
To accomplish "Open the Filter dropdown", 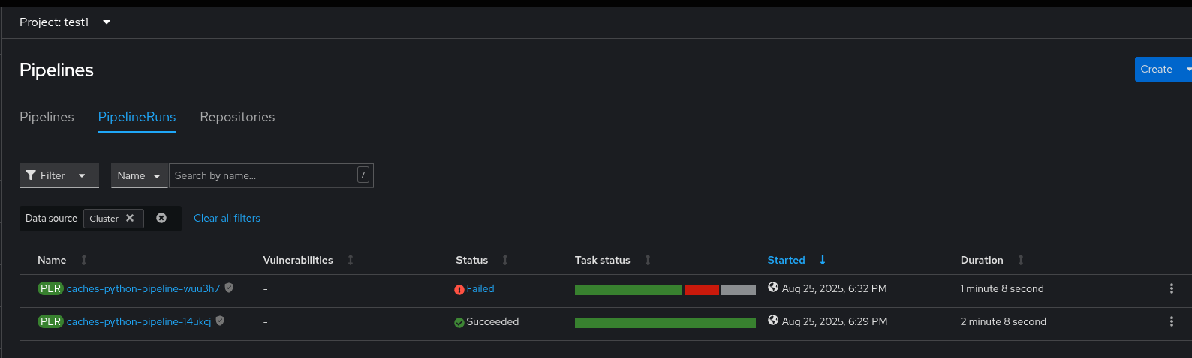I will (x=59, y=175).
